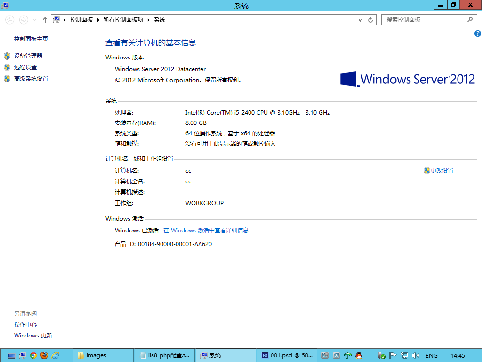Open the address bar history dropdown
The image size is (482, 362).
point(360,20)
